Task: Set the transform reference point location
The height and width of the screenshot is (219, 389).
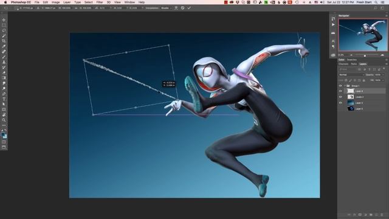Action: coord(17,8)
